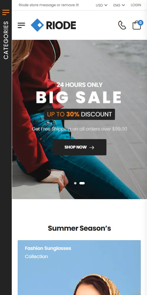Click the RIODE wordmark text
147x295 pixels.
tap(61, 25)
